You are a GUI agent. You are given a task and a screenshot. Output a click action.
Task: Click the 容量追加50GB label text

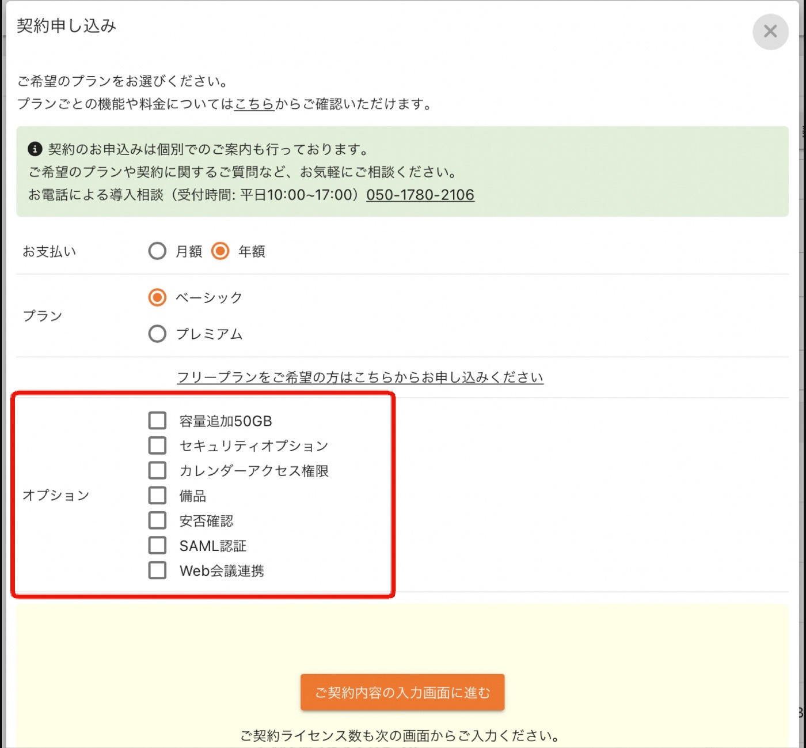(226, 421)
